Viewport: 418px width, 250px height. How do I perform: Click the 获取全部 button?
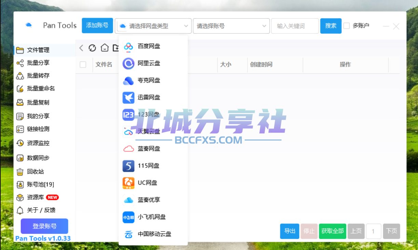click(x=333, y=231)
